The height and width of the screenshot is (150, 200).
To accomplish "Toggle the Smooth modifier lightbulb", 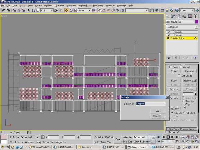I will click(169, 32).
